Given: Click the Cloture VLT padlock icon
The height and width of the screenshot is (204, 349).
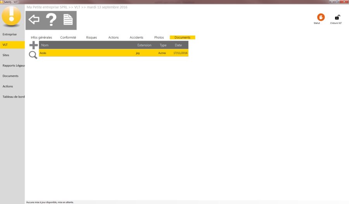Looking at the screenshot, I should [x=337, y=17].
